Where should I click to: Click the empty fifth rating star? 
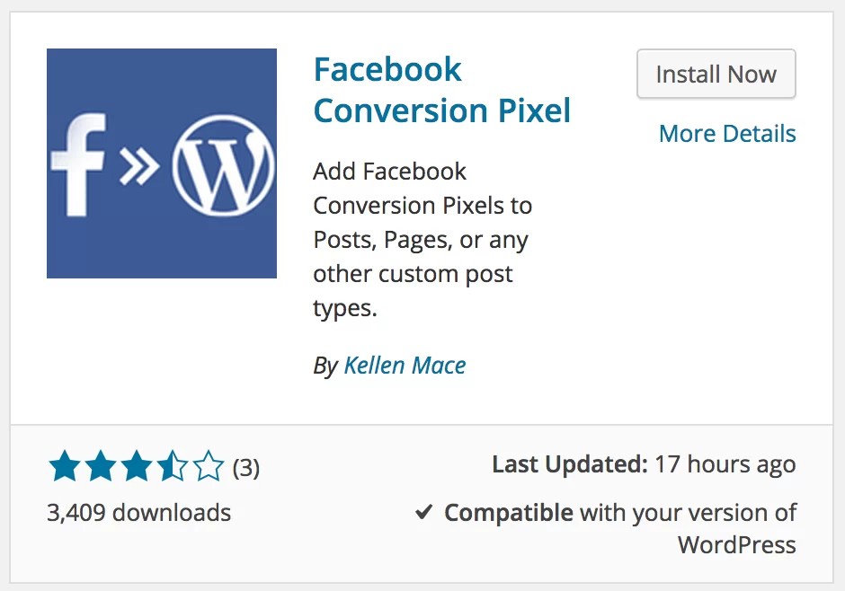click(209, 467)
